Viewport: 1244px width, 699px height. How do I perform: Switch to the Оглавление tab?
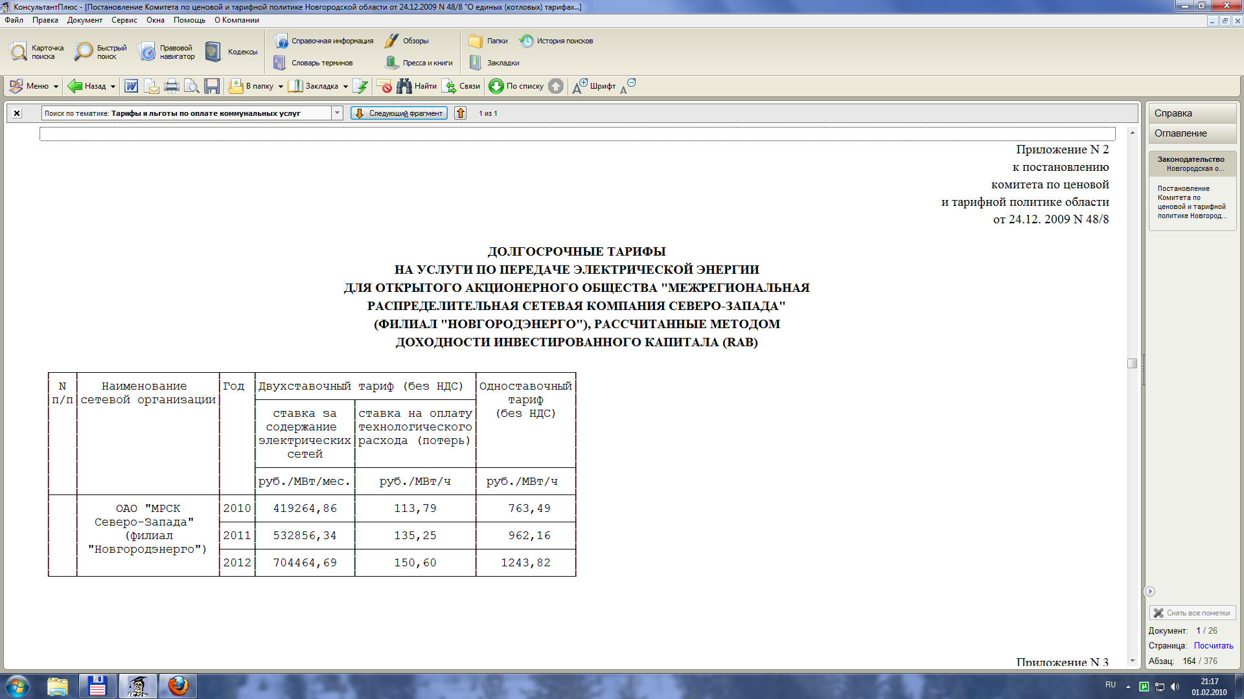tap(1192, 133)
